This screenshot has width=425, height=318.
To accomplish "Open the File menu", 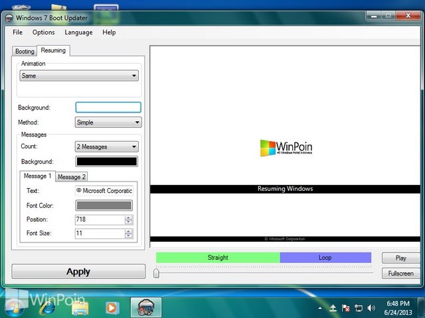I will [x=18, y=32].
